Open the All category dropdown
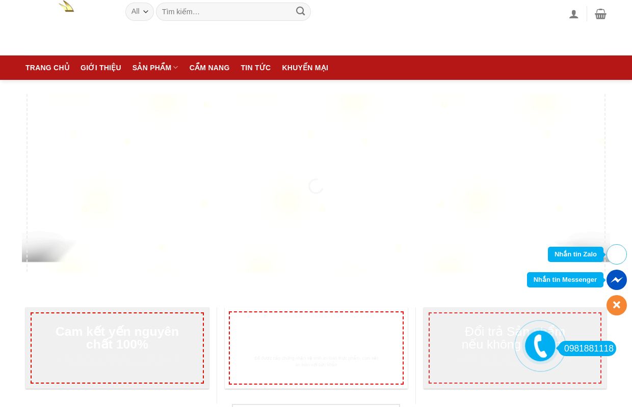The width and height of the screenshot is (632, 407). coord(139,12)
